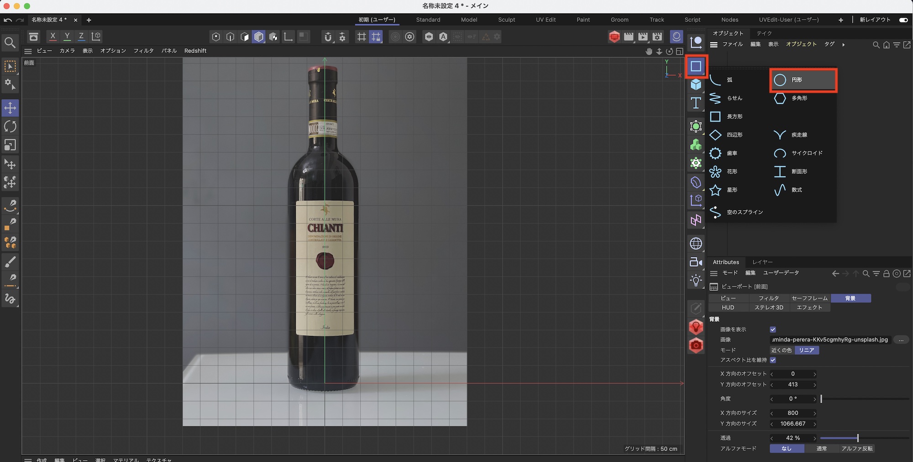The width and height of the screenshot is (913, 462).
Task: Add a Text spline object
Action: coord(696,103)
